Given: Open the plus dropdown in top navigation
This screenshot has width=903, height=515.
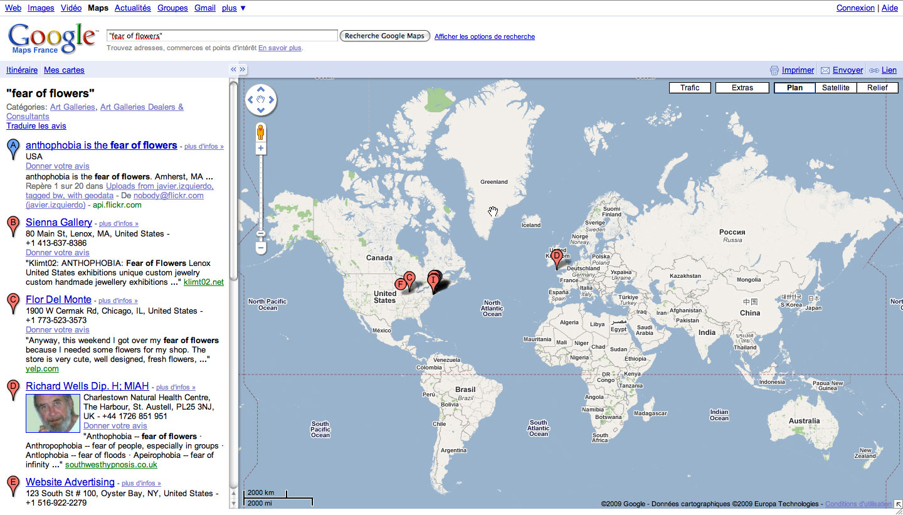Looking at the screenshot, I should [234, 8].
